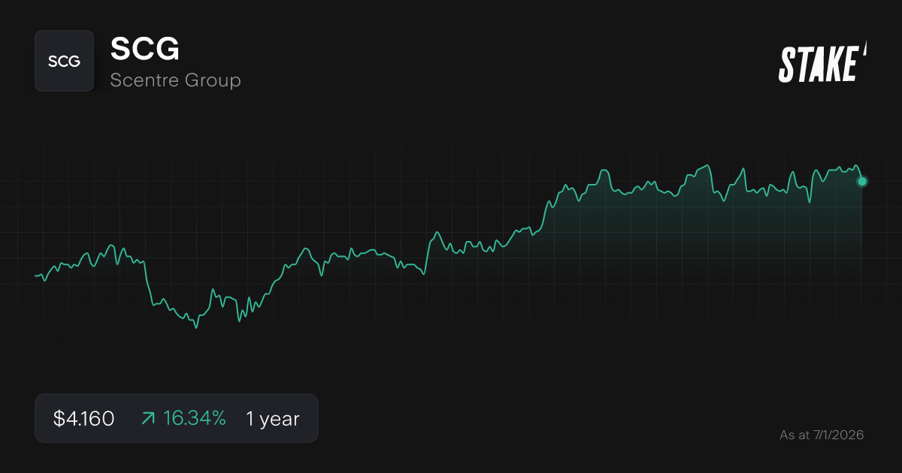Click the lowest trough of the chart line
This screenshot has height=473, width=902.
[196, 327]
